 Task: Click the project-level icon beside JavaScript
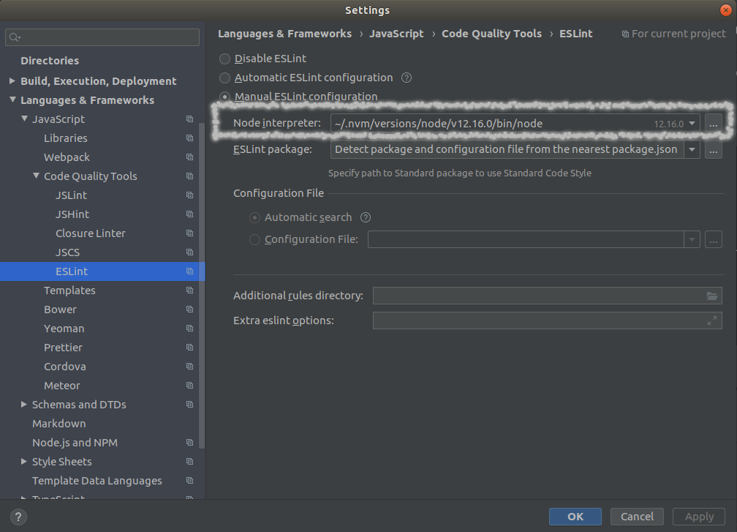(x=190, y=119)
